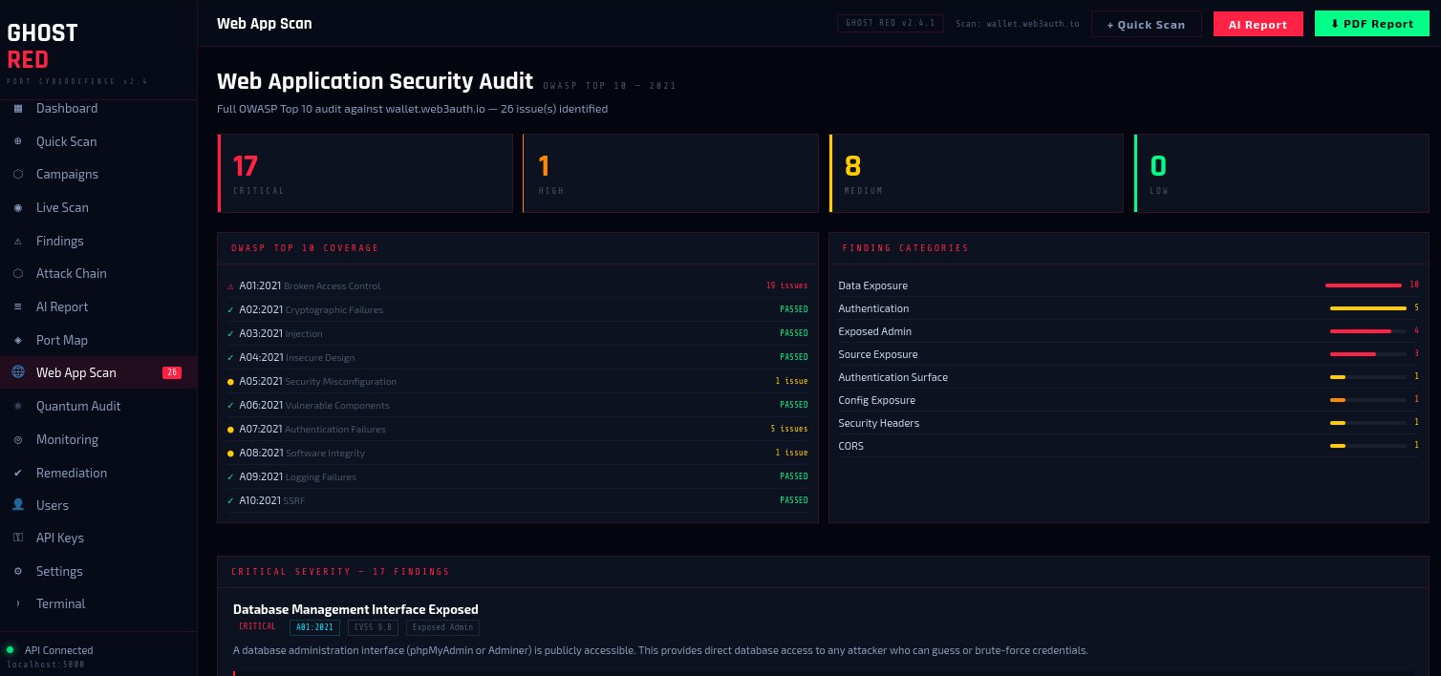This screenshot has height=676, width=1441.
Task: Click the green checkmark beside A06:2021
Action: [230, 405]
